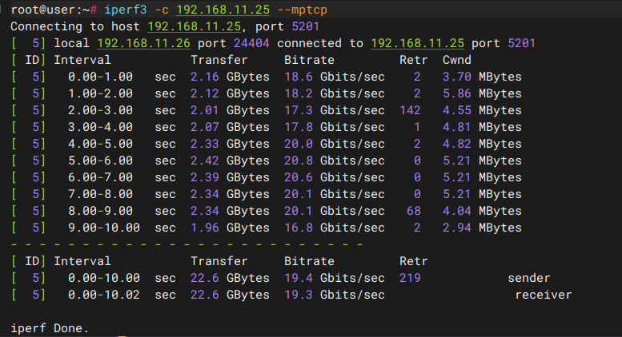Click the 192.168.11.25 link after 'connected to'
The height and width of the screenshot is (337, 622).
(417, 43)
